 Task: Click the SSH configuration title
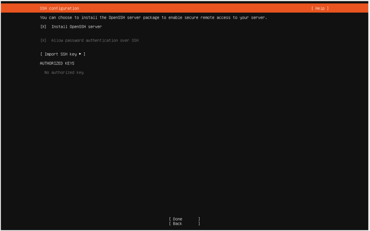[x=59, y=8]
